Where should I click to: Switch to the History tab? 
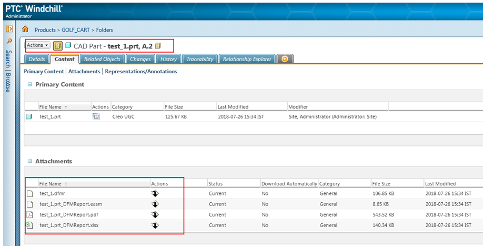[168, 59]
